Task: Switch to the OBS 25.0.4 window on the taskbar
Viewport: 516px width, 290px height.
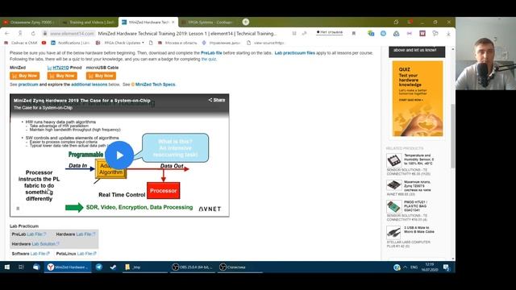Action: tap(193, 267)
